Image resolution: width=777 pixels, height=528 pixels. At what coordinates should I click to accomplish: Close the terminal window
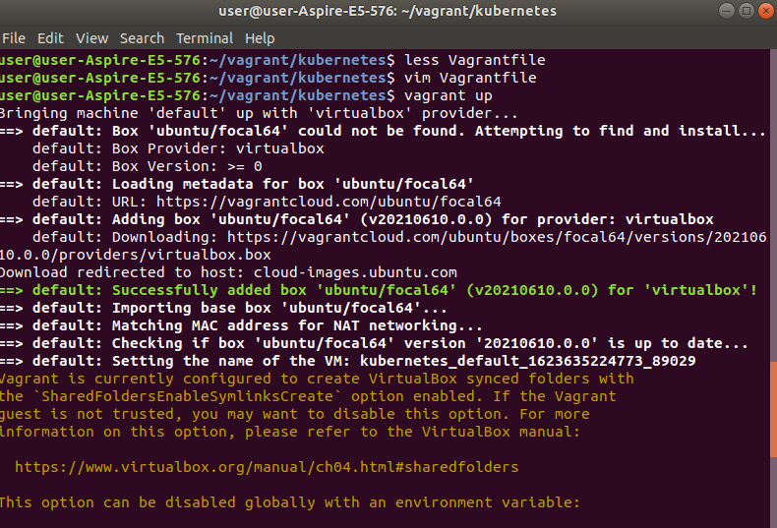click(766, 11)
